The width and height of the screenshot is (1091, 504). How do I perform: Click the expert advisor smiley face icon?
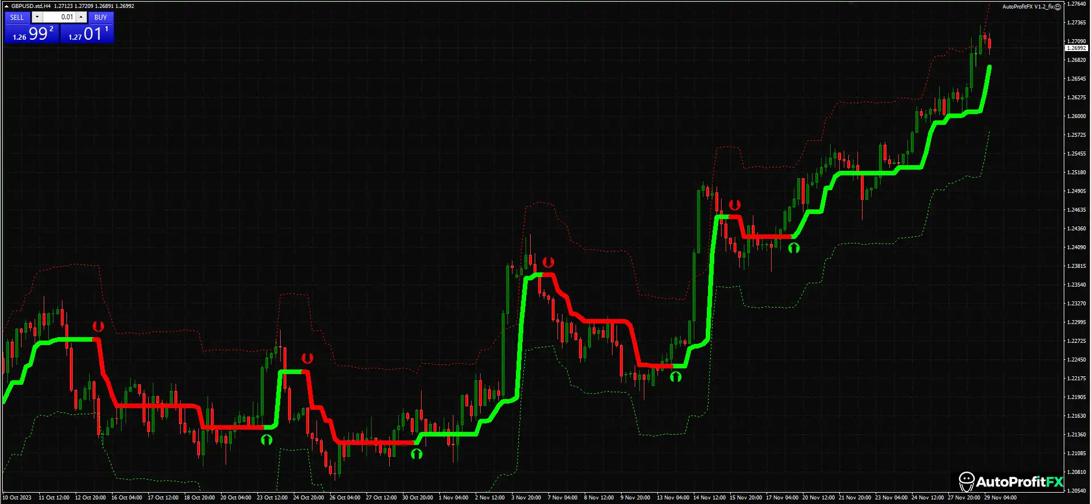point(1057,7)
